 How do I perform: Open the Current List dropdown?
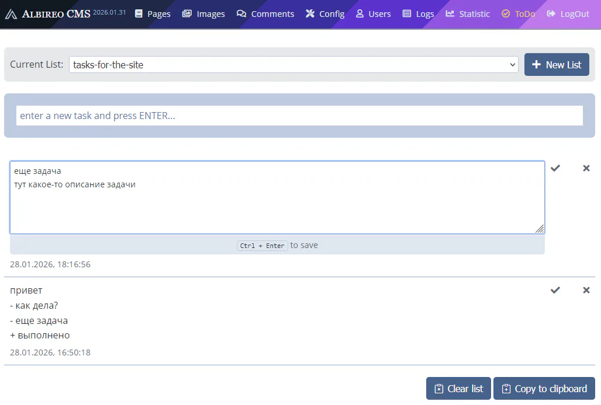click(x=293, y=65)
